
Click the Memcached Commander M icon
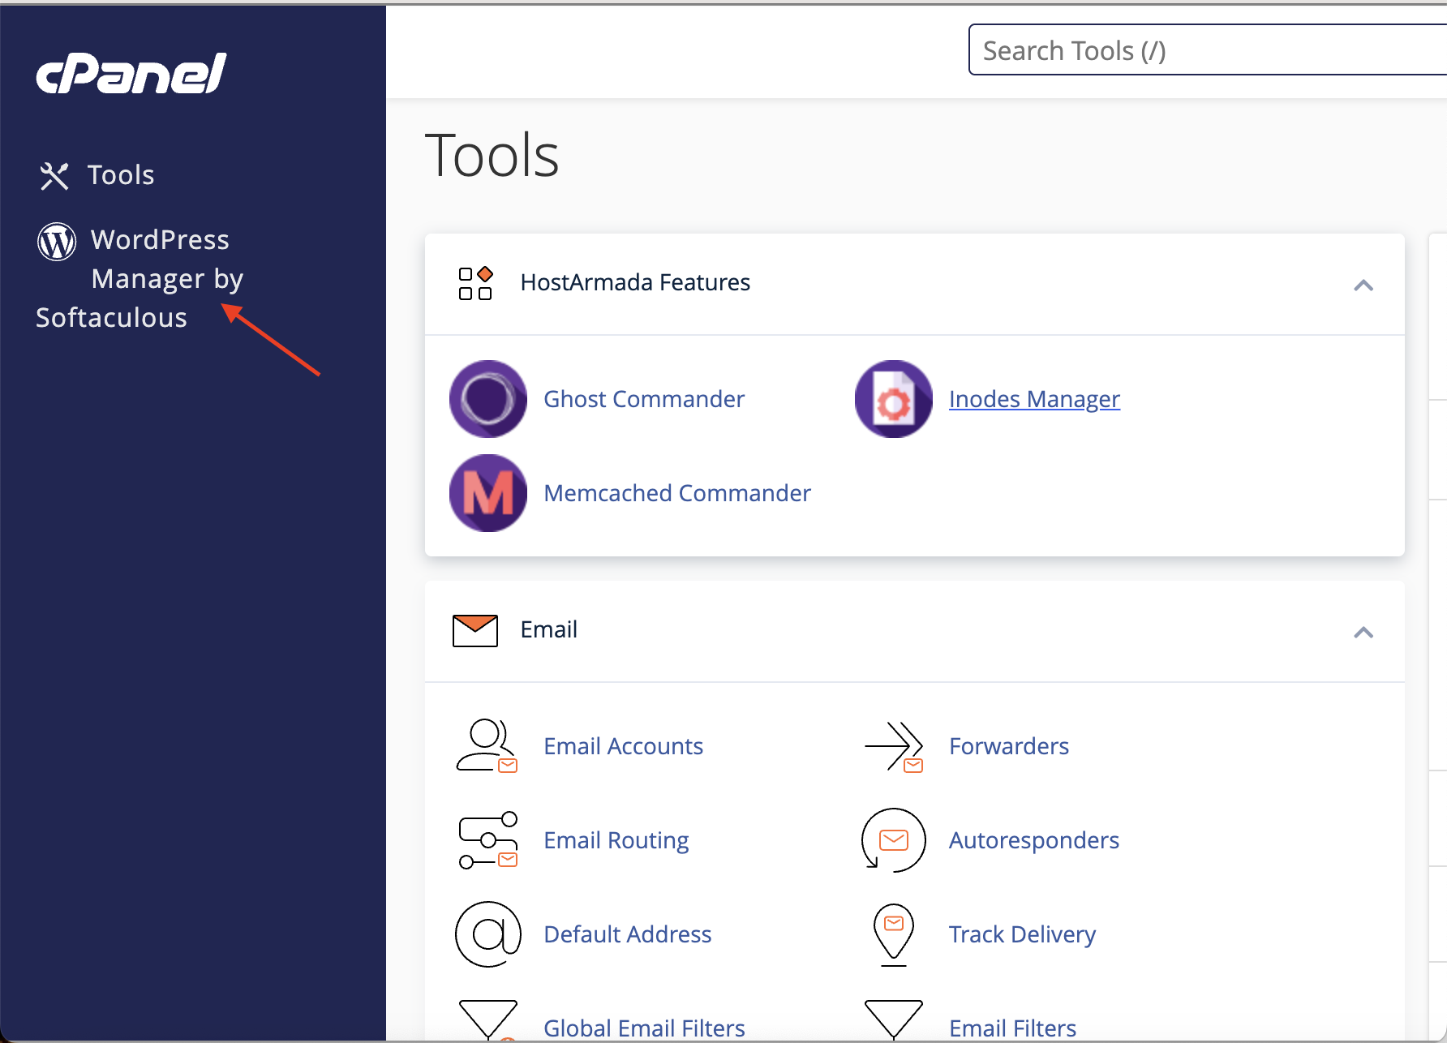click(488, 493)
